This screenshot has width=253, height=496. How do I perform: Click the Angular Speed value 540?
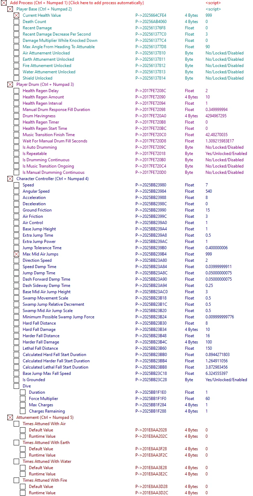209,191
